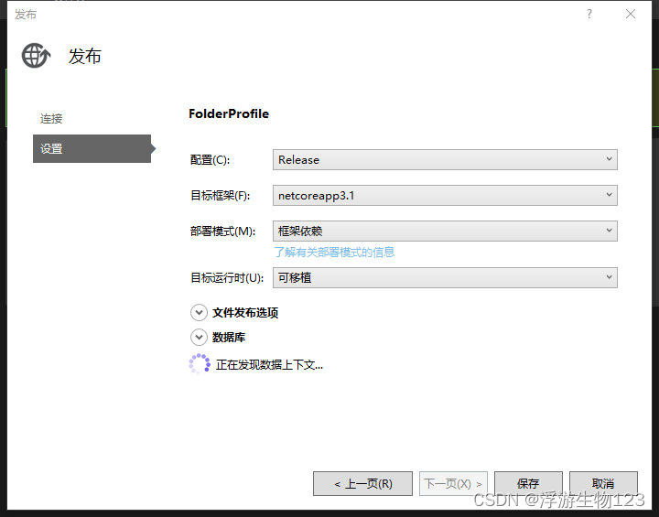Click the 正在发现数据上下文 status text

pyautogui.click(x=269, y=365)
